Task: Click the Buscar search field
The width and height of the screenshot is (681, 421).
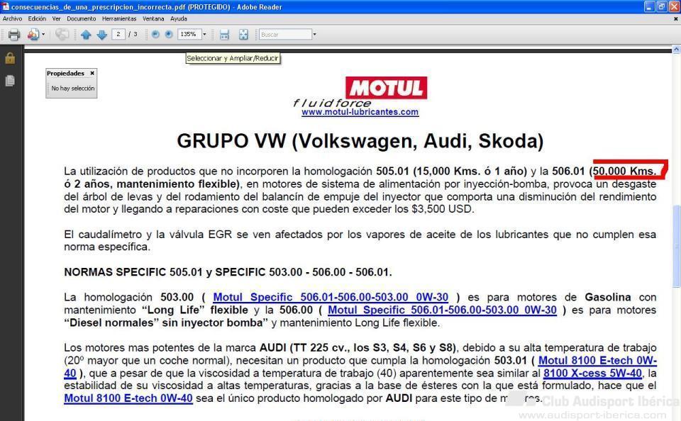Action: point(285,34)
